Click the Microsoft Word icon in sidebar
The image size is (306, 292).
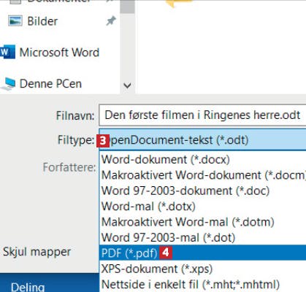[x=7, y=52]
